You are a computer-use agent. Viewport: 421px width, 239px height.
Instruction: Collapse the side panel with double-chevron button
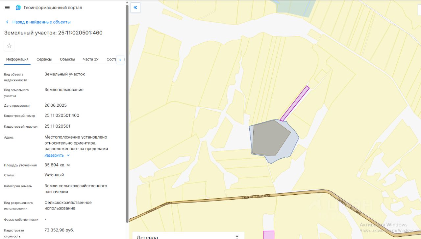[x=135, y=8]
